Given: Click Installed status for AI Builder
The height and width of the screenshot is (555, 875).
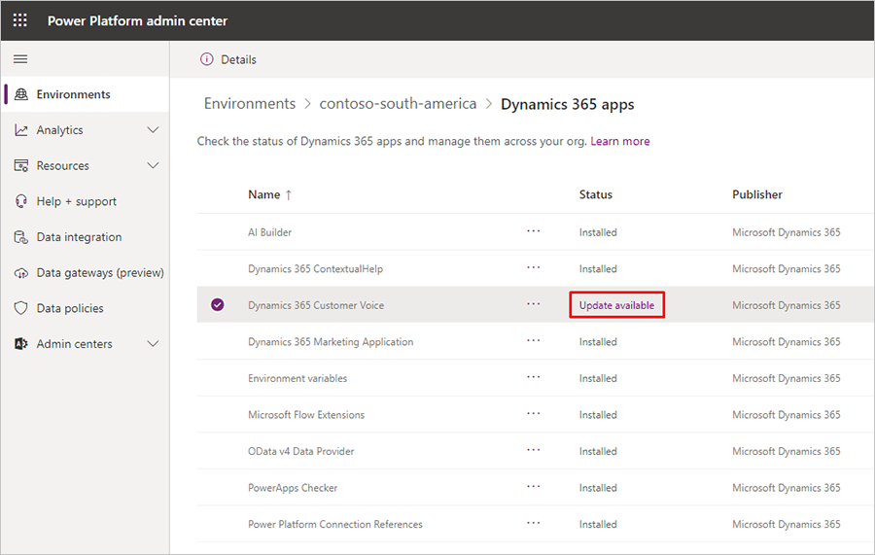Looking at the screenshot, I should coord(598,232).
